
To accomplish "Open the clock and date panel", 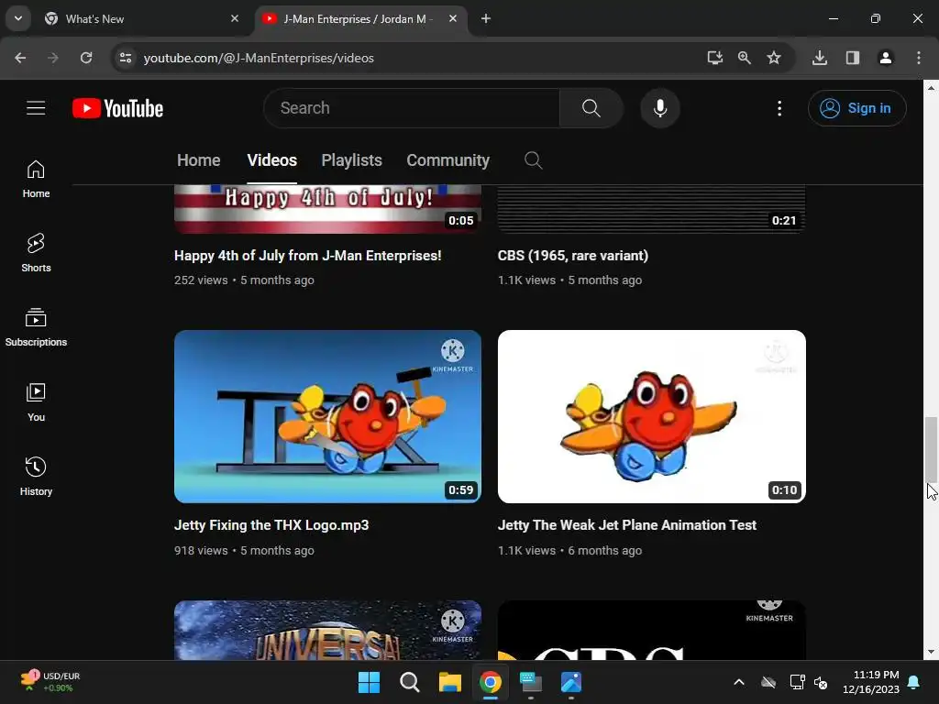I will tap(871, 682).
